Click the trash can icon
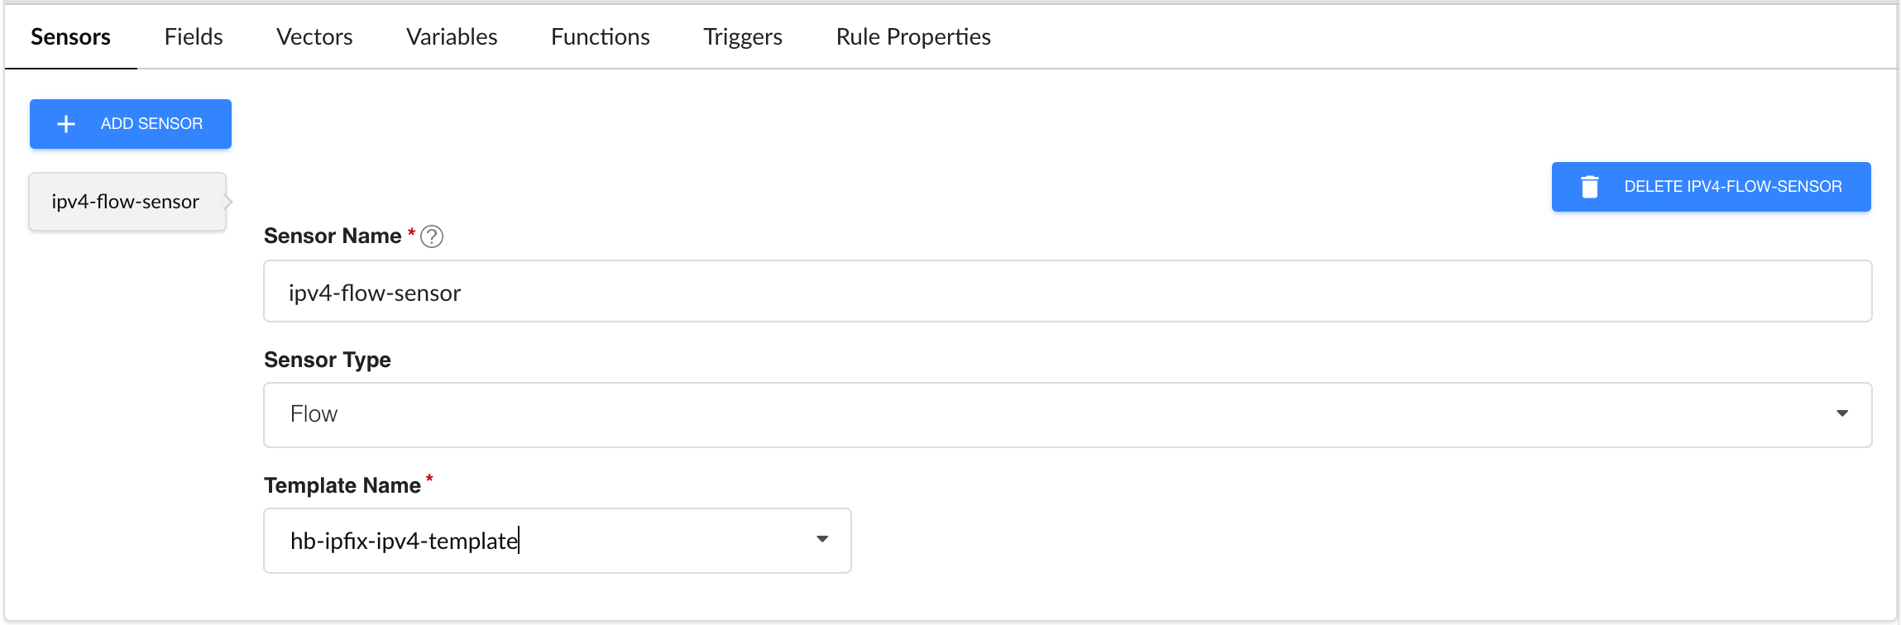Image resolution: width=1901 pixels, height=625 pixels. tap(1589, 187)
